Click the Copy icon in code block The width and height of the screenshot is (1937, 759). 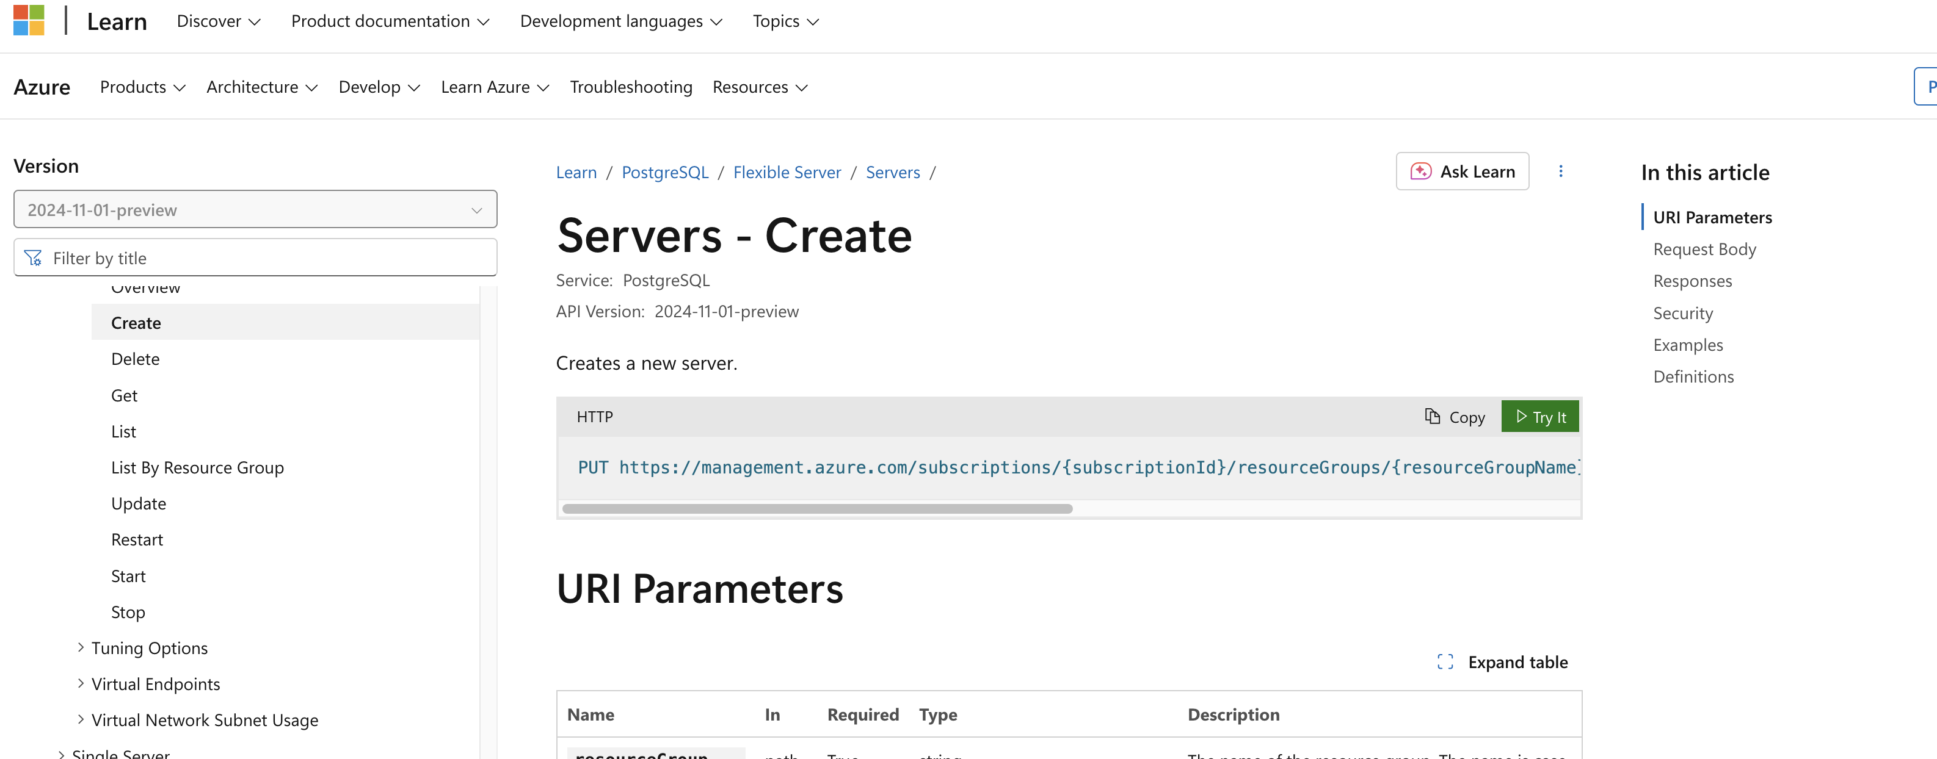[1433, 416]
